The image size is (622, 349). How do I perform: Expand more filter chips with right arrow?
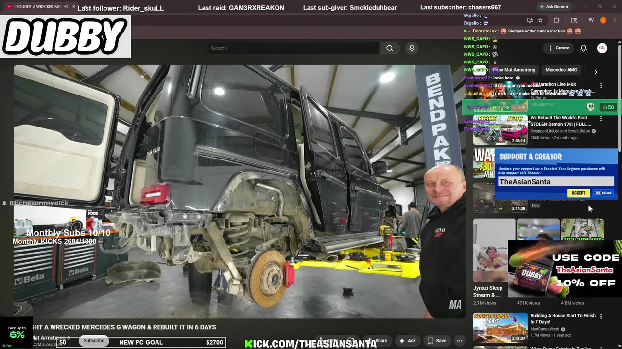596,72
